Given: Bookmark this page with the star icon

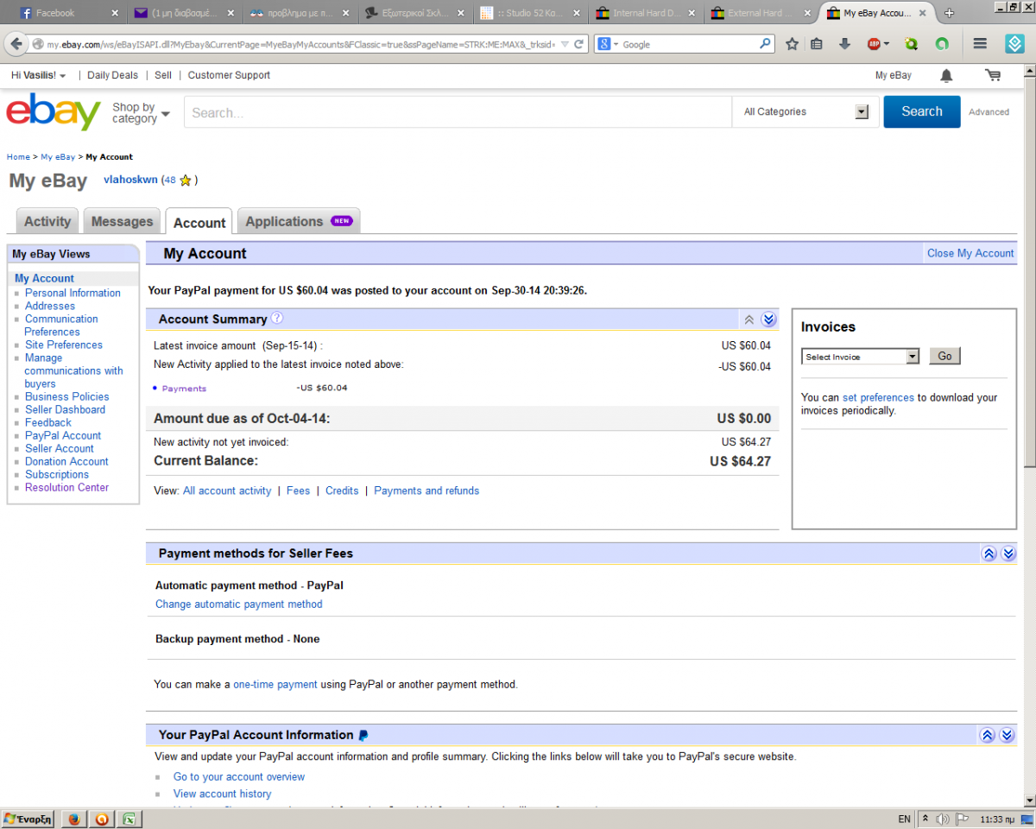Looking at the screenshot, I should click(x=792, y=44).
